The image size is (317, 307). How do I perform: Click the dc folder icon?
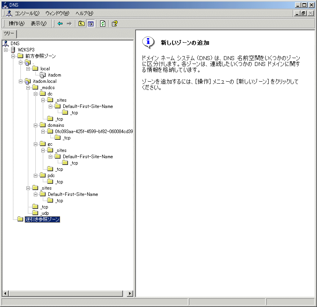coord(43,93)
